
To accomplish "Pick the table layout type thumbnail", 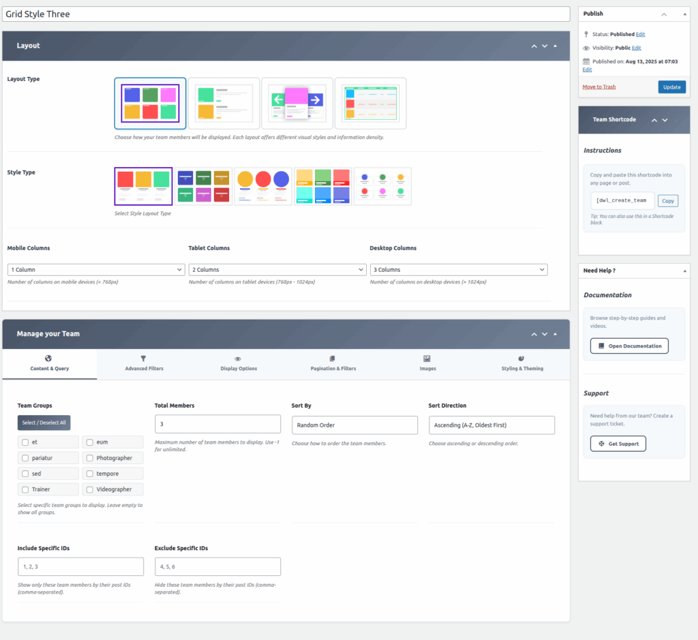I will click(x=370, y=104).
